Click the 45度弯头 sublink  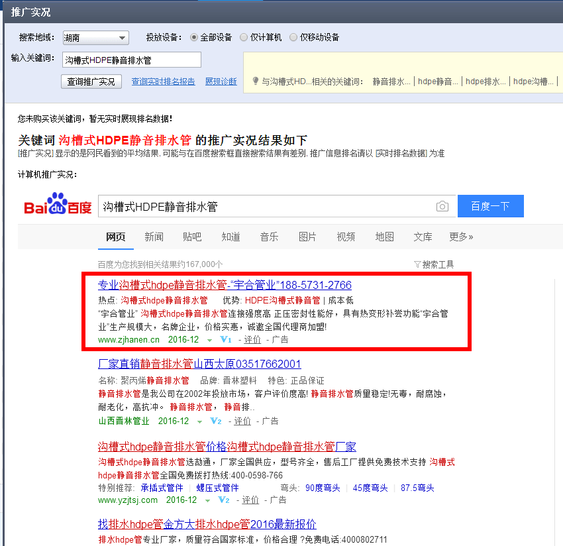coord(370,488)
